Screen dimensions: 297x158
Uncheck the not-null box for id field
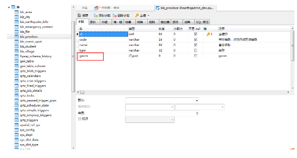(x=196, y=34)
